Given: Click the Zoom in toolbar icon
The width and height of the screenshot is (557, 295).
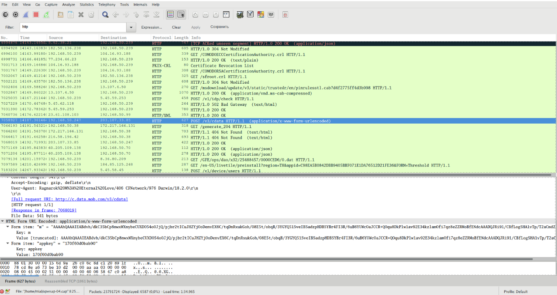Looking at the screenshot, I should pos(195,14).
